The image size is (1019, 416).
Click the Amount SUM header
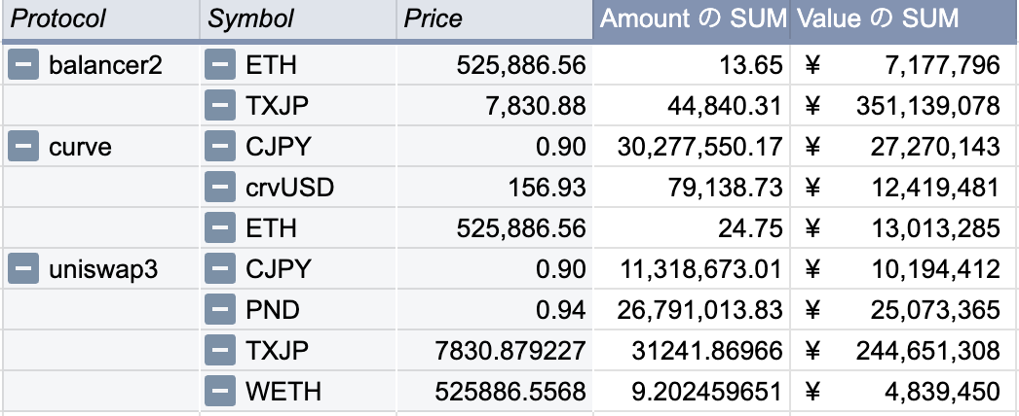pos(692,19)
